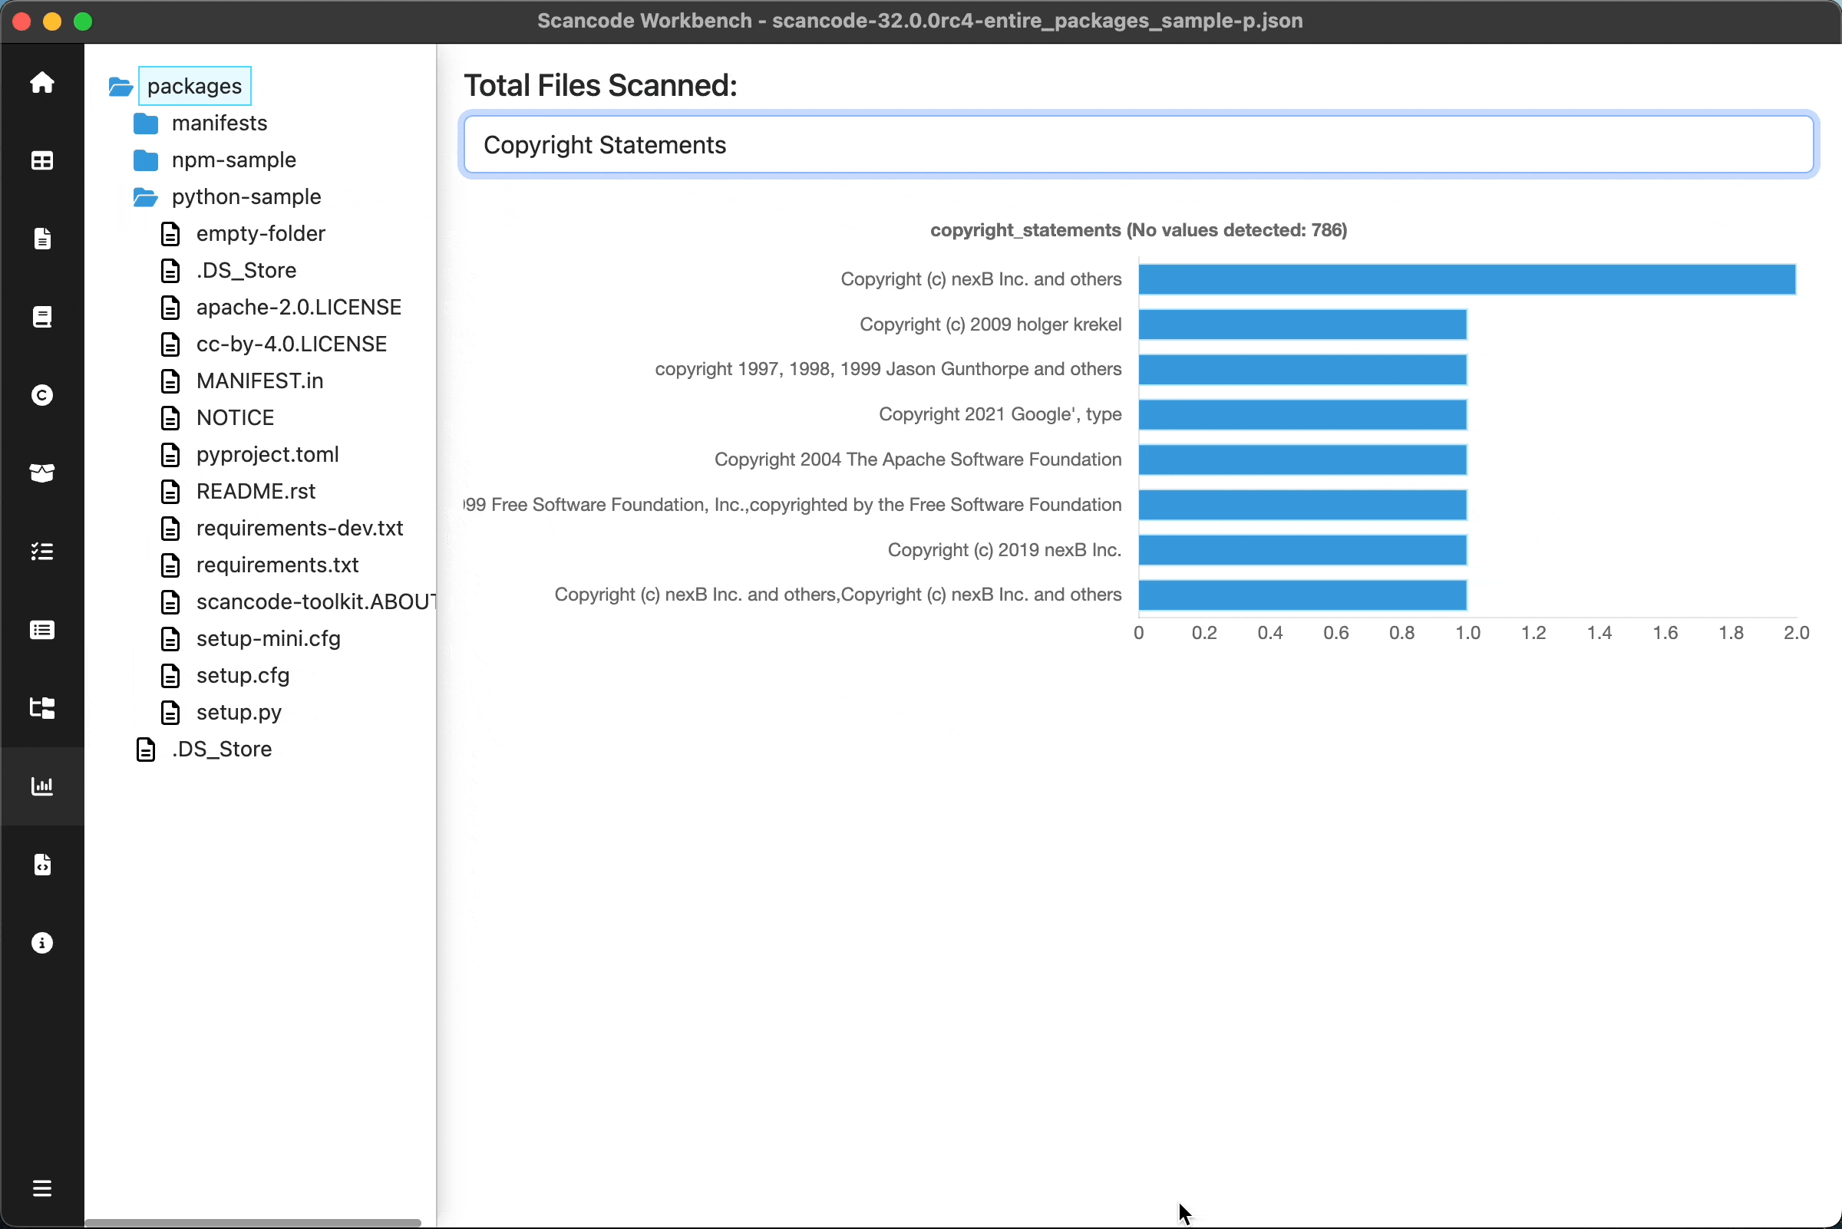Toggle the hamburger menu at sidebar bottom
Viewport: 1842px width, 1229px height.
[x=42, y=1188]
